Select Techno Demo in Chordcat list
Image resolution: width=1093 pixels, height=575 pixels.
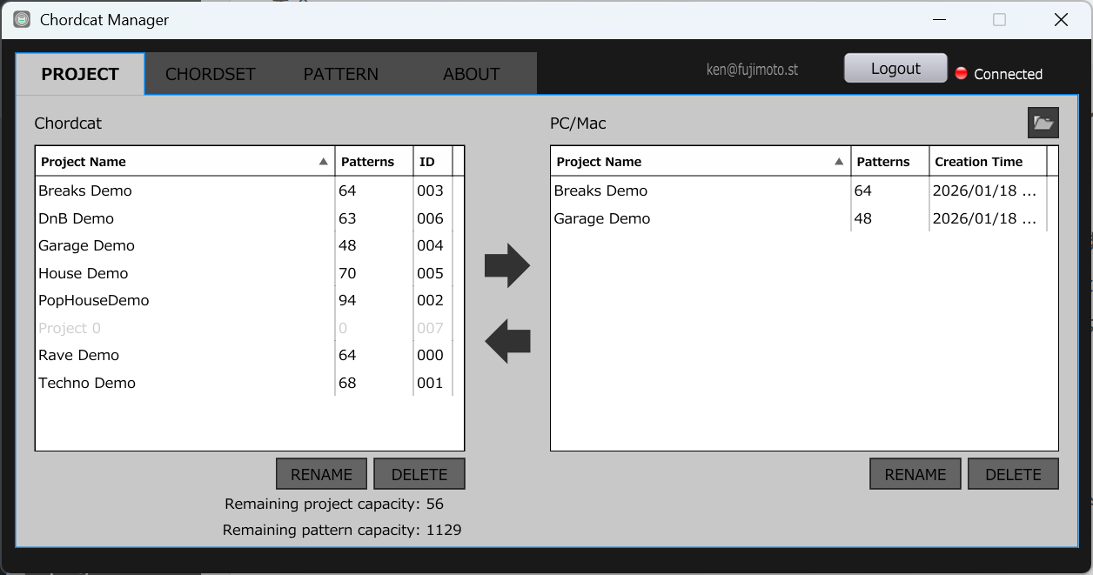(87, 383)
